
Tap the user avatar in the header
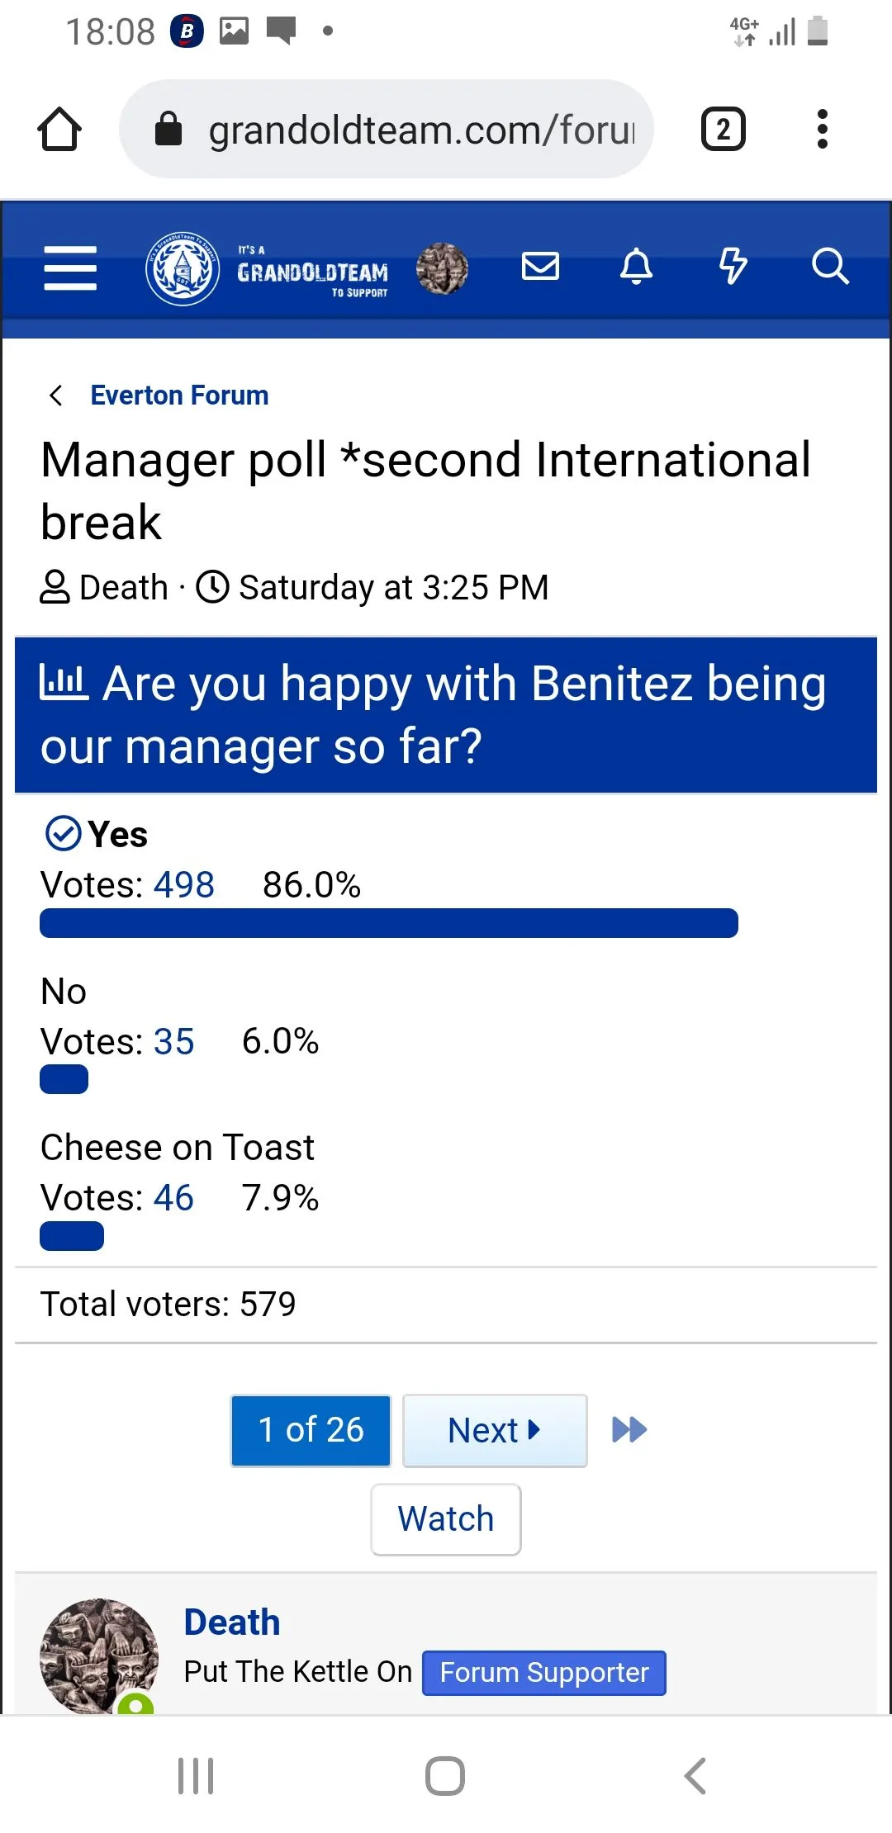442,268
